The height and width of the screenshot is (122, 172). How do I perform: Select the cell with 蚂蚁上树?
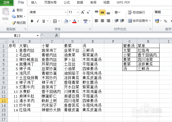(x=52, y=101)
